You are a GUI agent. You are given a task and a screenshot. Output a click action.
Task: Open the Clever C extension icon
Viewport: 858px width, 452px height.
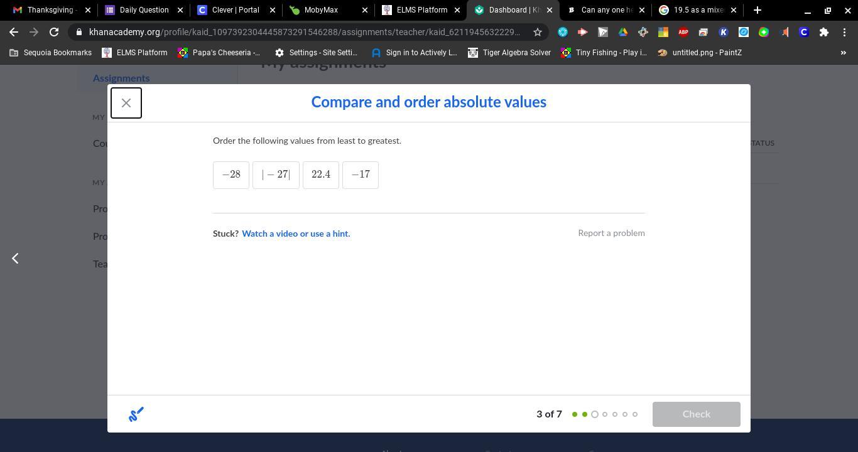(x=804, y=32)
